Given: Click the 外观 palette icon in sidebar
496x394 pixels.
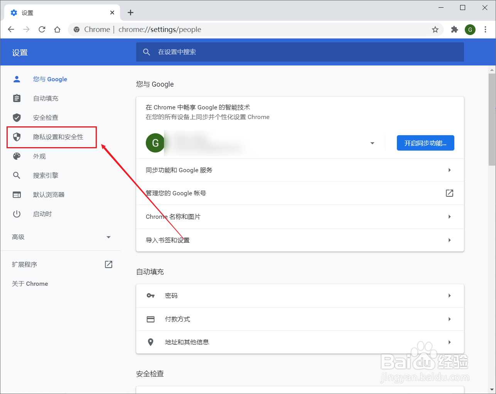Looking at the screenshot, I should (x=17, y=156).
